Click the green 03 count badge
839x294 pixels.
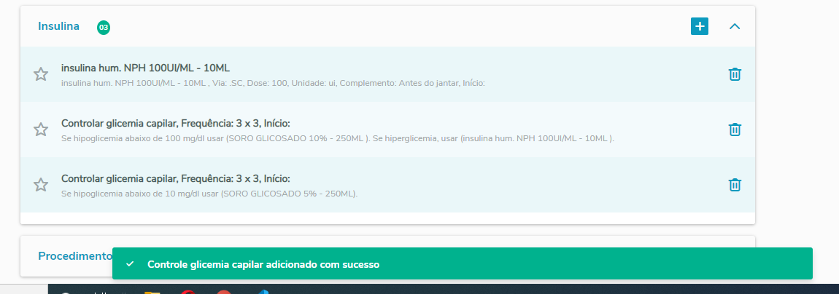104,27
